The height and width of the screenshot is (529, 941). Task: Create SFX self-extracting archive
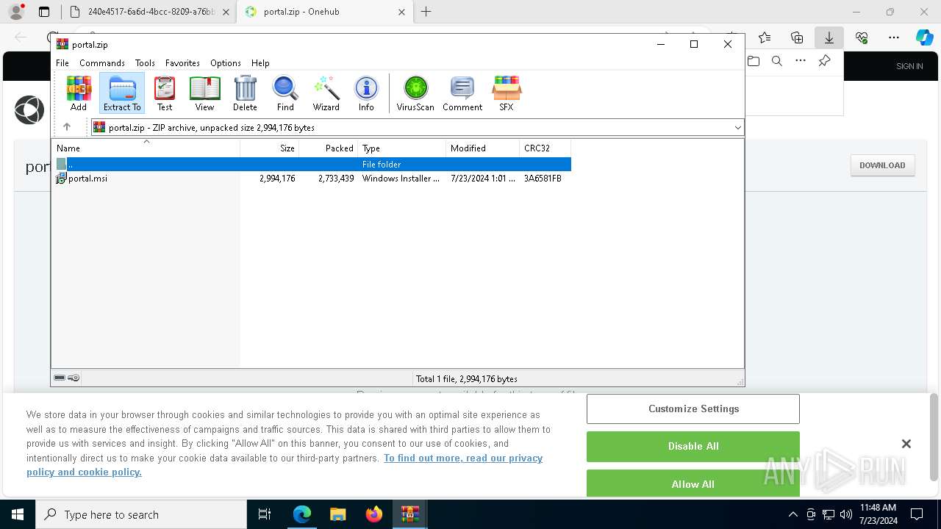(x=507, y=93)
